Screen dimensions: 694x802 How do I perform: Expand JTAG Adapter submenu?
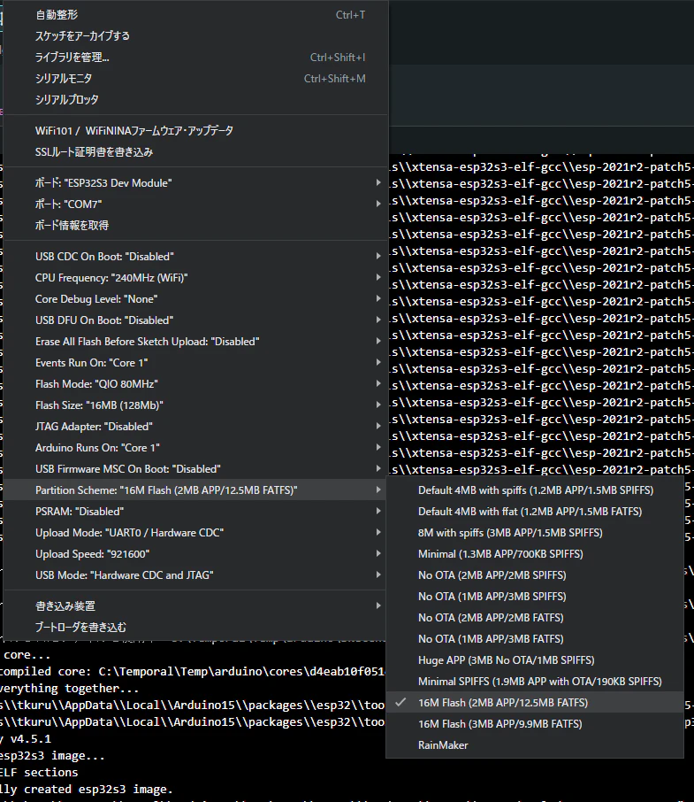195,426
